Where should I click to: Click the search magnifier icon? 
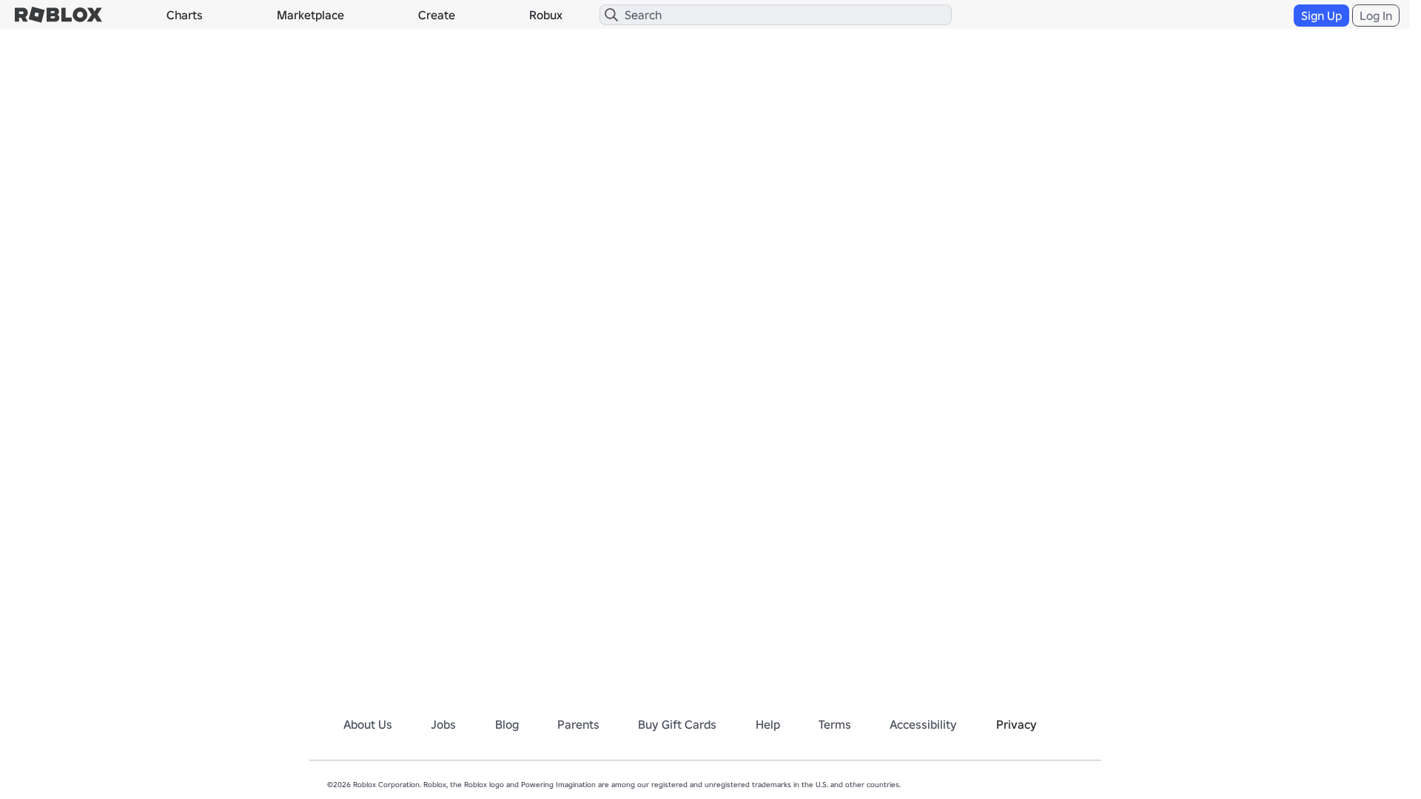pos(611,15)
